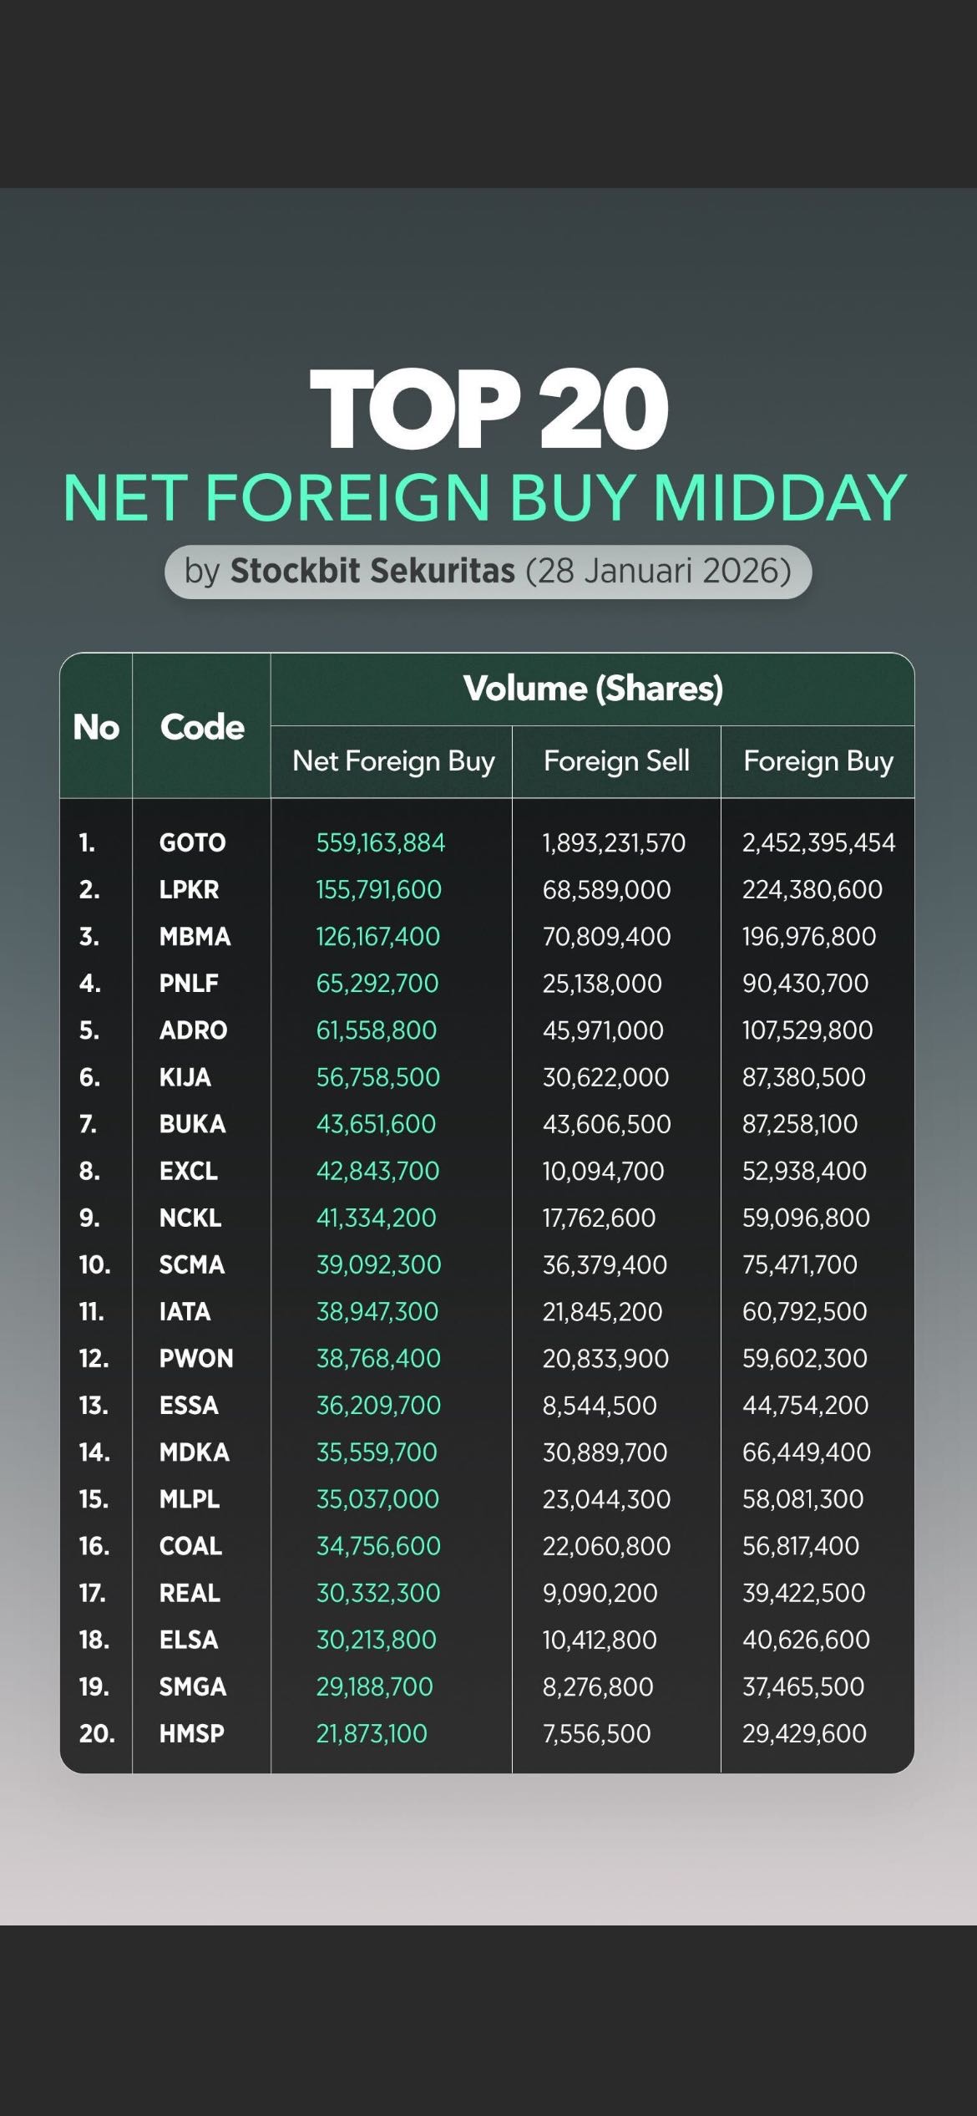Click the 'Foreign Sell' column header
Screen dimensions: 977x2116
[616, 761]
